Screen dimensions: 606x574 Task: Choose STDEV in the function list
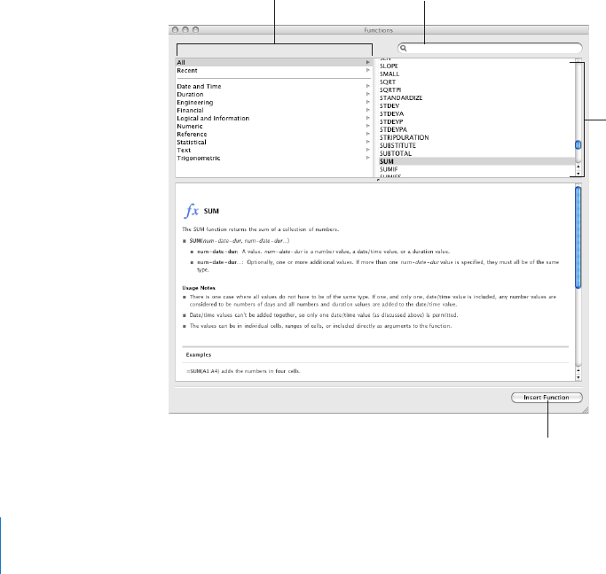click(x=476, y=105)
